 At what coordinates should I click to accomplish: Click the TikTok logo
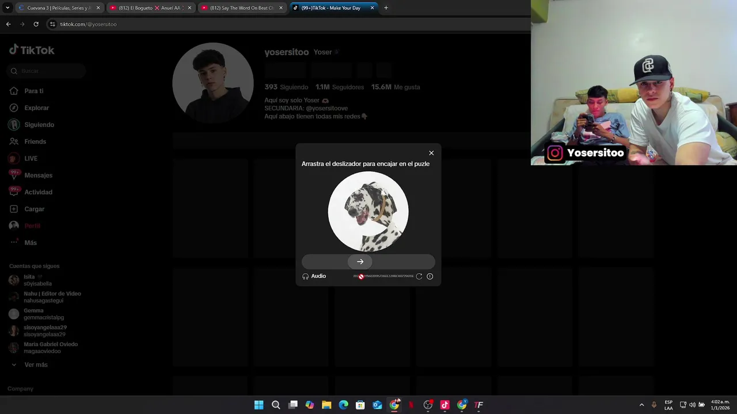(x=32, y=50)
